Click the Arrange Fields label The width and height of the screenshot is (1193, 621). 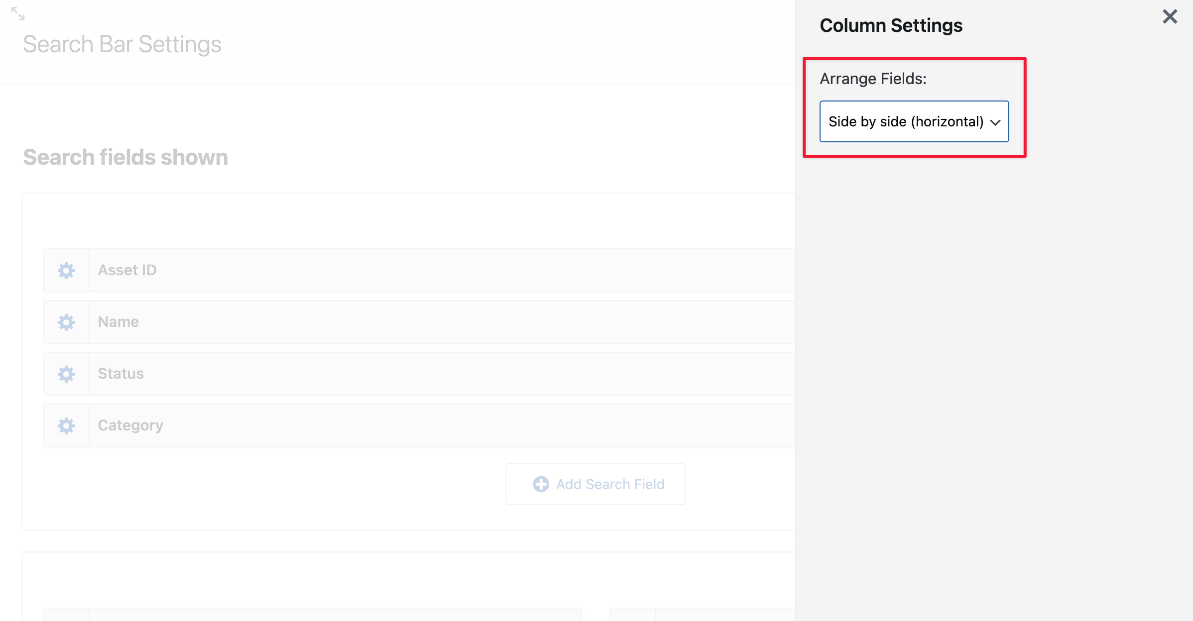(873, 79)
